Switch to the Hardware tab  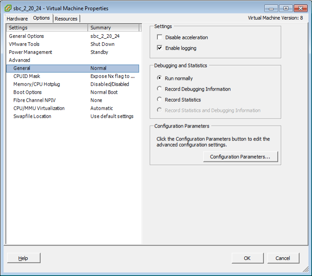point(17,19)
